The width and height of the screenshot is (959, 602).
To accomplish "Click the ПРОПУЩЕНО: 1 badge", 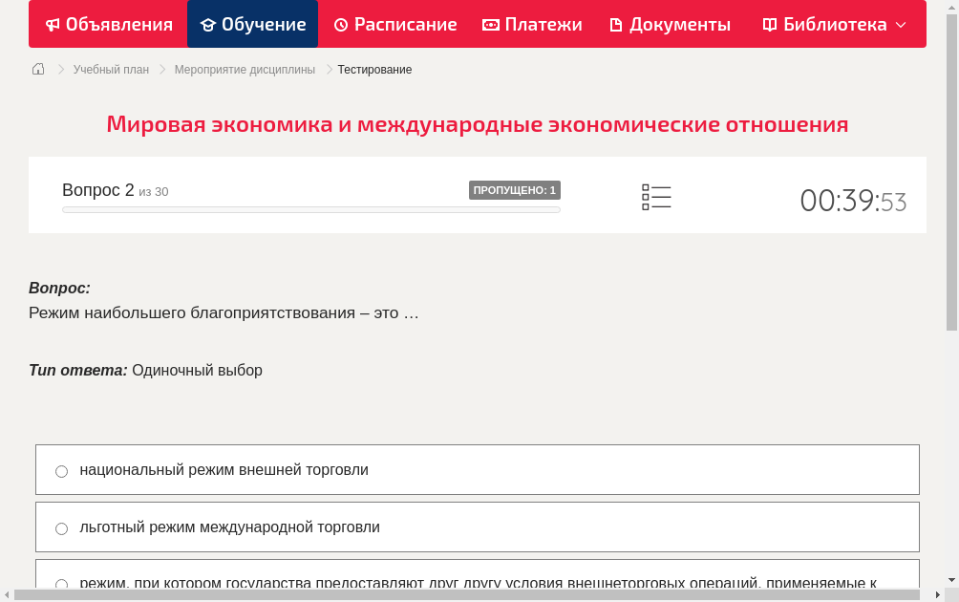I will click(515, 190).
